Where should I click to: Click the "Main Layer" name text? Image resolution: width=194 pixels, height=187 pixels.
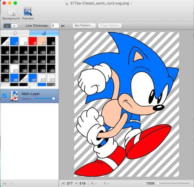pos(31,94)
